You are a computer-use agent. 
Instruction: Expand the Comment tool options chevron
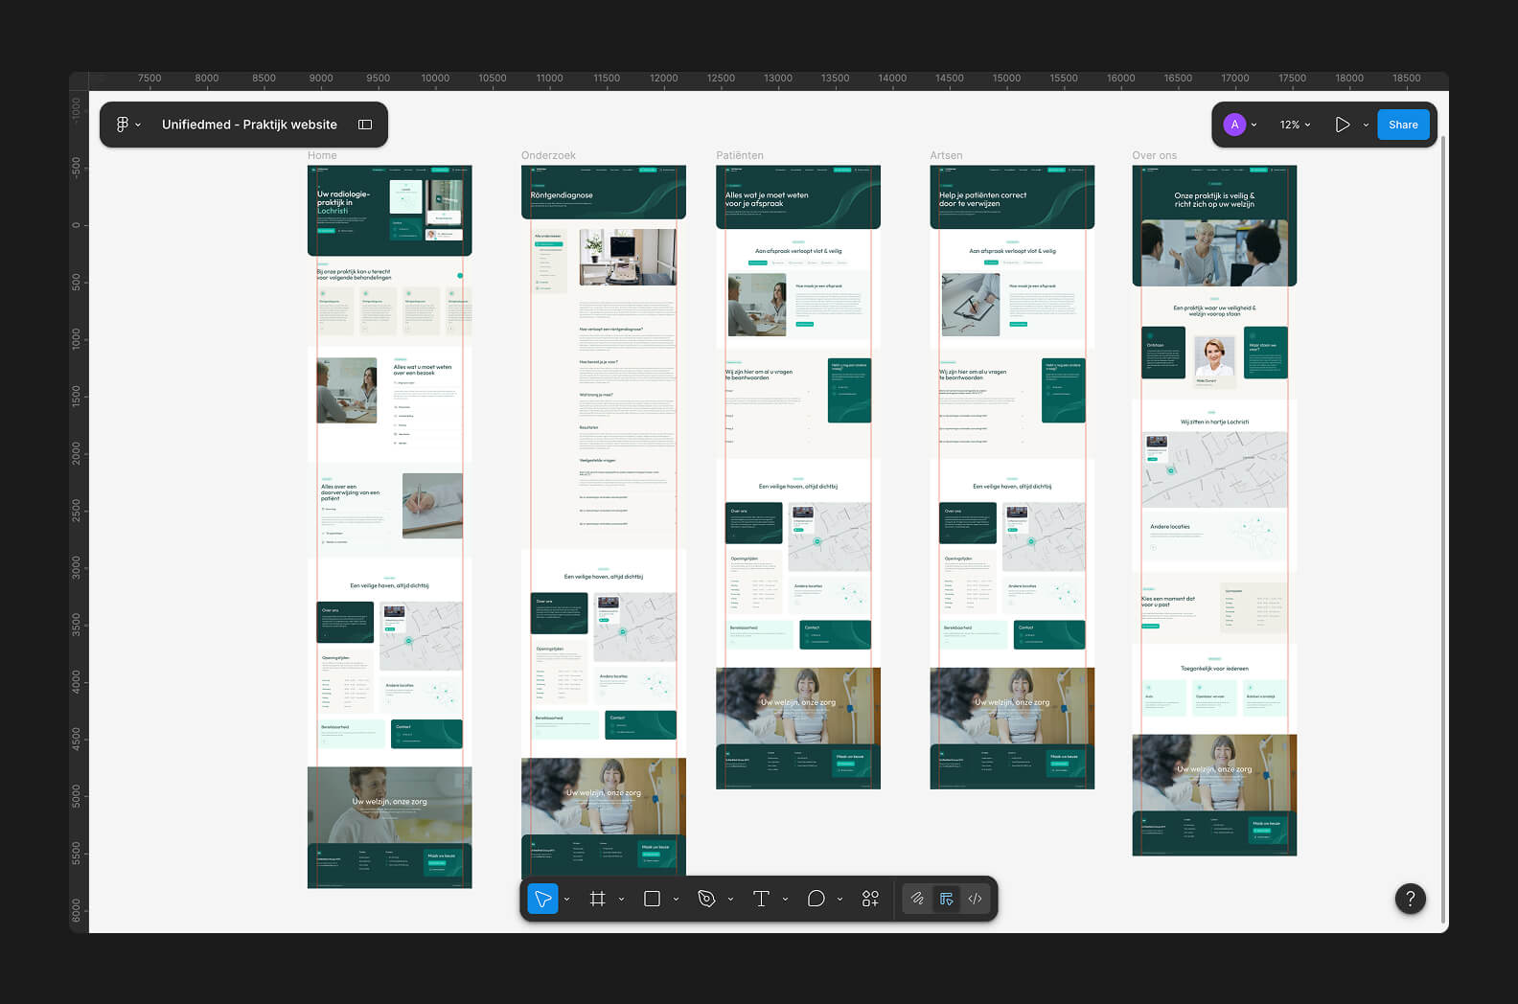point(839,899)
